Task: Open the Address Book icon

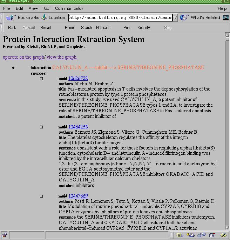Action: click(x=212, y=235)
